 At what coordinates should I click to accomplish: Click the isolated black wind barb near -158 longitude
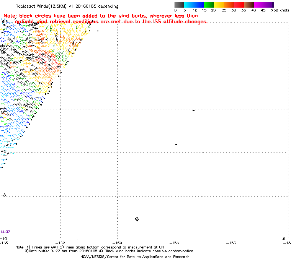pyautogui.click(x=137, y=219)
